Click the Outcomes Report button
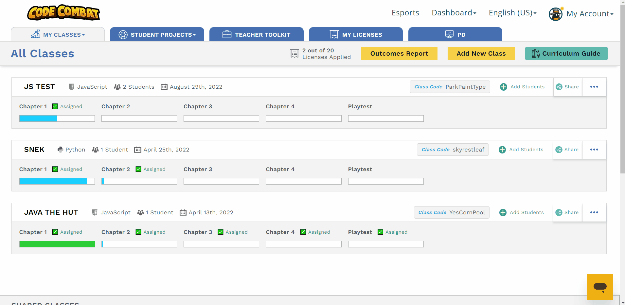Image resolution: width=625 pixels, height=305 pixels. (399, 54)
